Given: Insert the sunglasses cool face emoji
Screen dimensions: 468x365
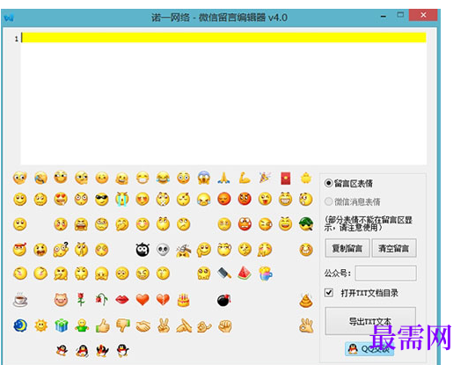Looking at the screenshot, I should pos(102,199).
